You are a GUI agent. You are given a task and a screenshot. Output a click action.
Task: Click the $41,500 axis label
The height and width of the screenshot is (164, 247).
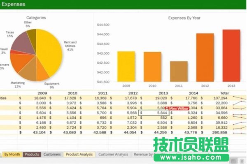pos(103,82)
